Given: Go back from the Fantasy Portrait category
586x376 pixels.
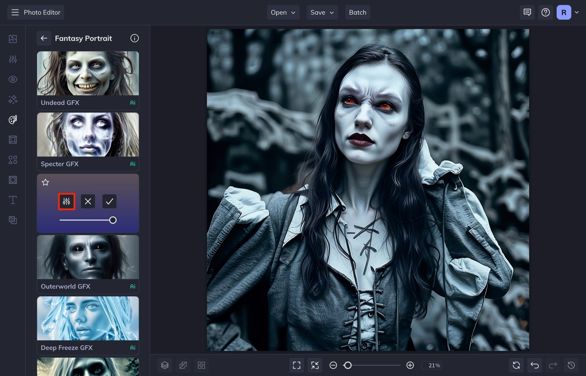Looking at the screenshot, I should tap(44, 38).
